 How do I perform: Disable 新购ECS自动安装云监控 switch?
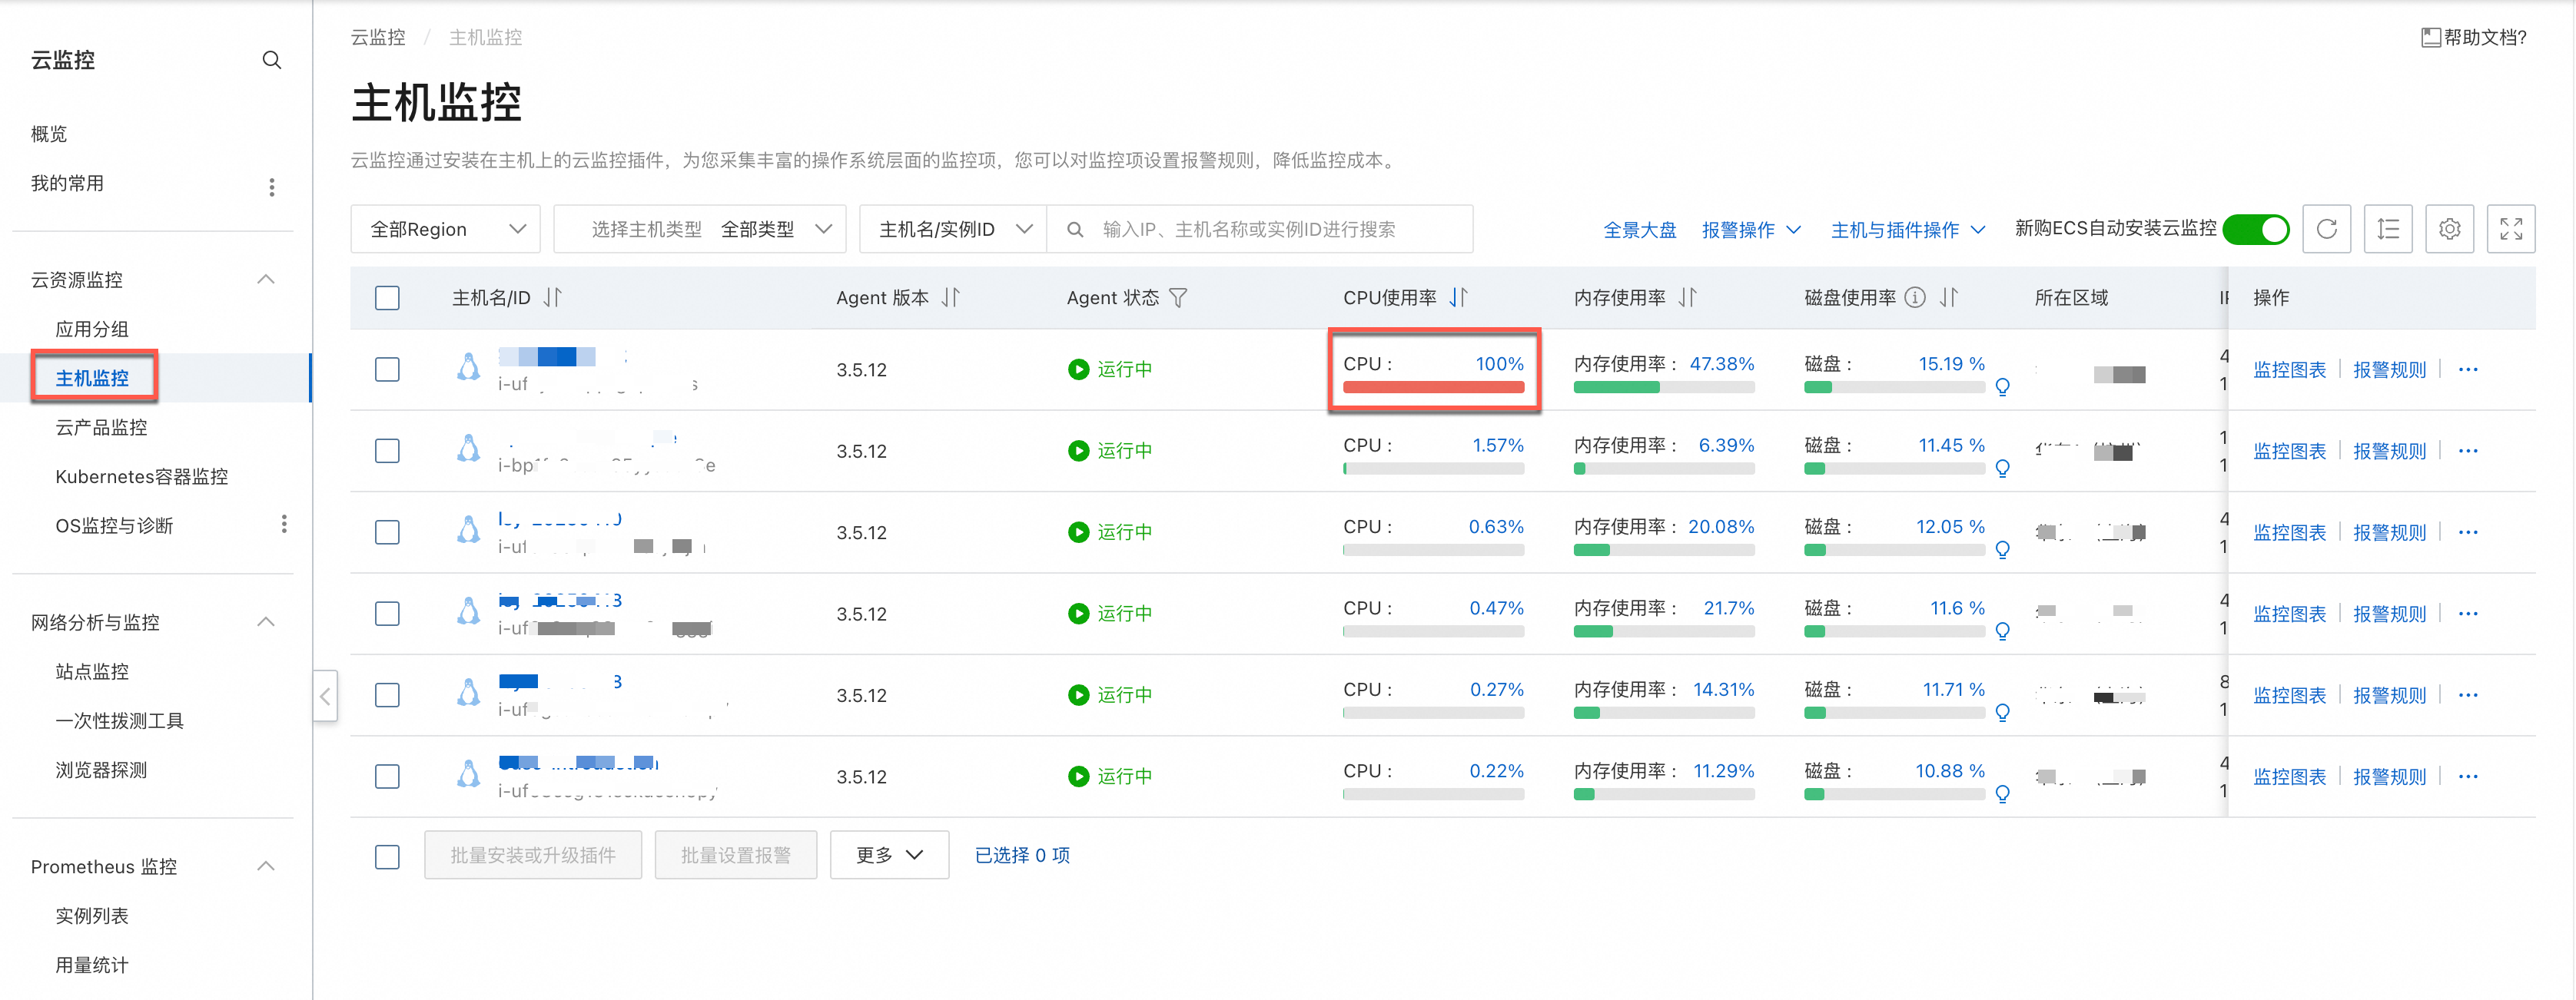(2256, 230)
